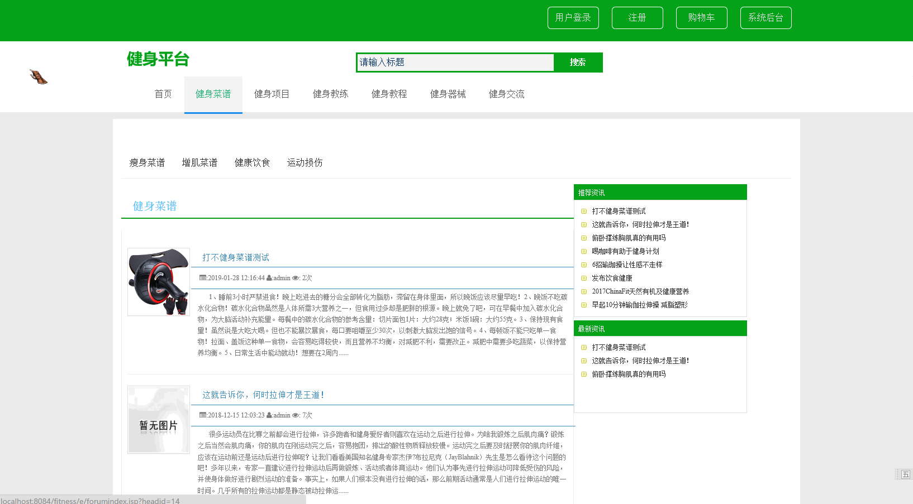The width and height of the screenshot is (913, 504).
Task: Open the 健身教练 nav item
Action: pos(331,94)
